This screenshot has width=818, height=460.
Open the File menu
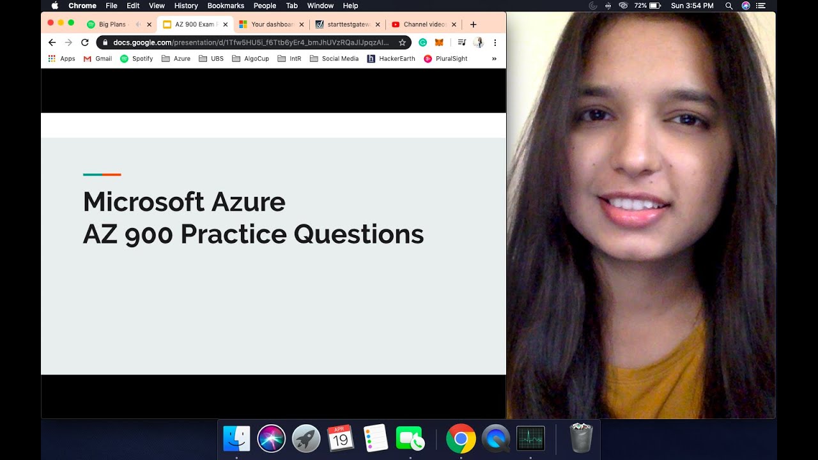pos(111,6)
